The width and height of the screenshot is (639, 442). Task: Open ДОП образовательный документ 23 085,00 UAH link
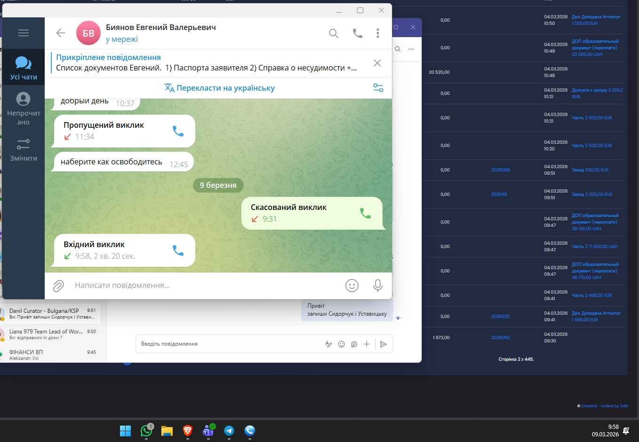595,48
